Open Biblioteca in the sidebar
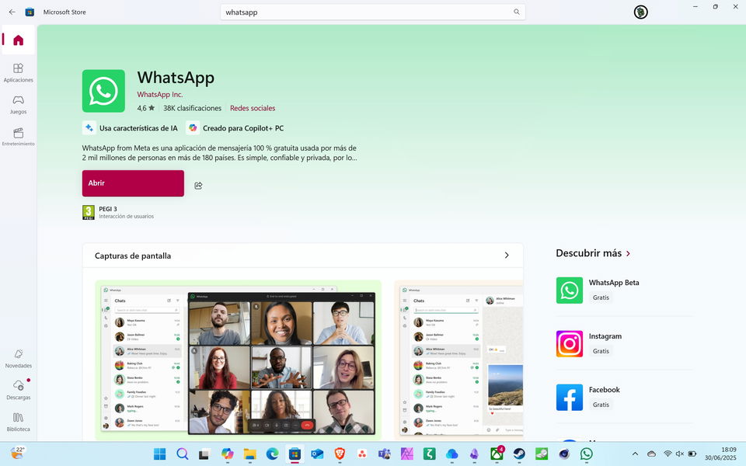The image size is (746, 466). 18,421
